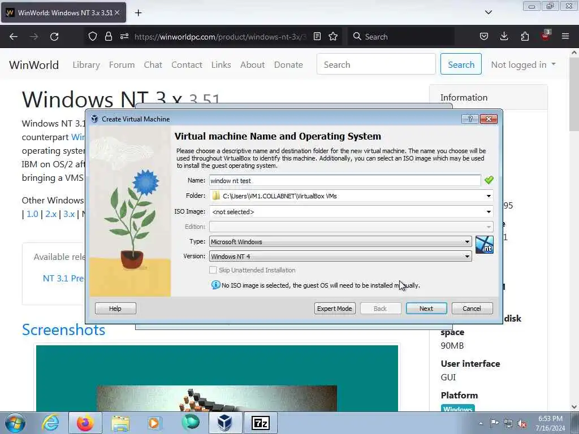Open Windows Explorer from taskbar
Image resolution: width=579 pixels, height=434 pixels.
point(120,423)
